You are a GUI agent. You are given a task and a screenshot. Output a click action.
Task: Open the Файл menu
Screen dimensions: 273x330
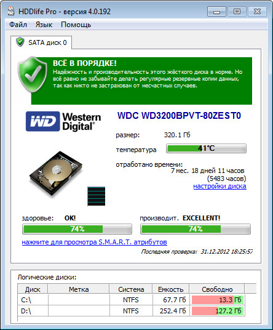18,25
